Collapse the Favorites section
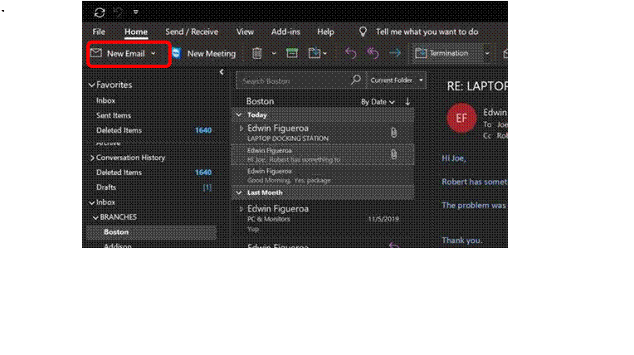 [92, 85]
